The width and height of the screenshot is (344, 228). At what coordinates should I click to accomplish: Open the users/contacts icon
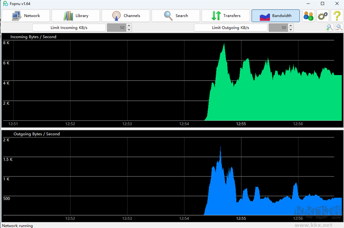click(308, 16)
